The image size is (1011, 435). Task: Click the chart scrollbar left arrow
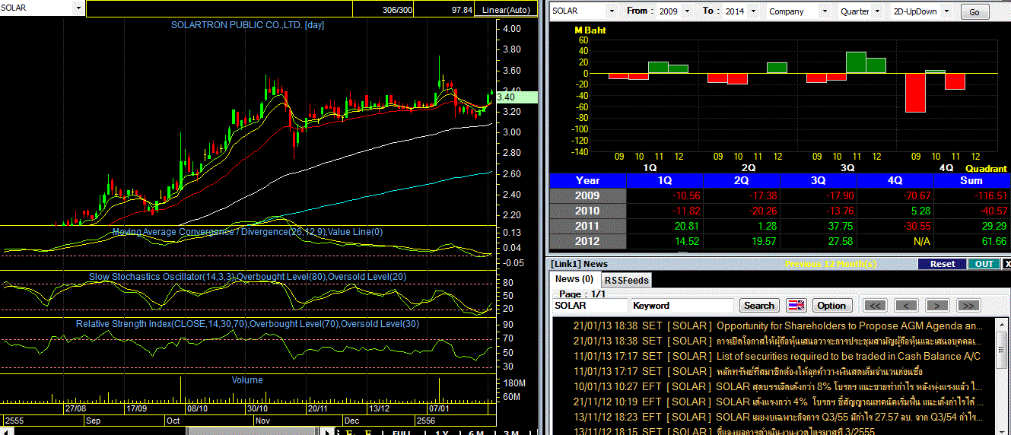click(x=5, y=430)
